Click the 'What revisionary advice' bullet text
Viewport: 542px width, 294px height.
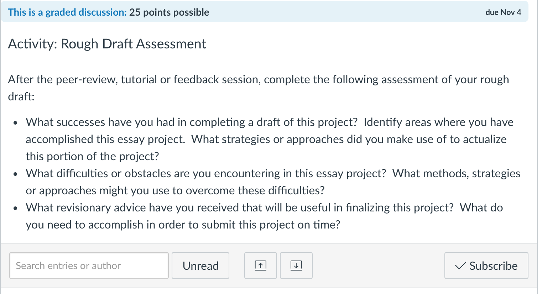tap(264, 216)
